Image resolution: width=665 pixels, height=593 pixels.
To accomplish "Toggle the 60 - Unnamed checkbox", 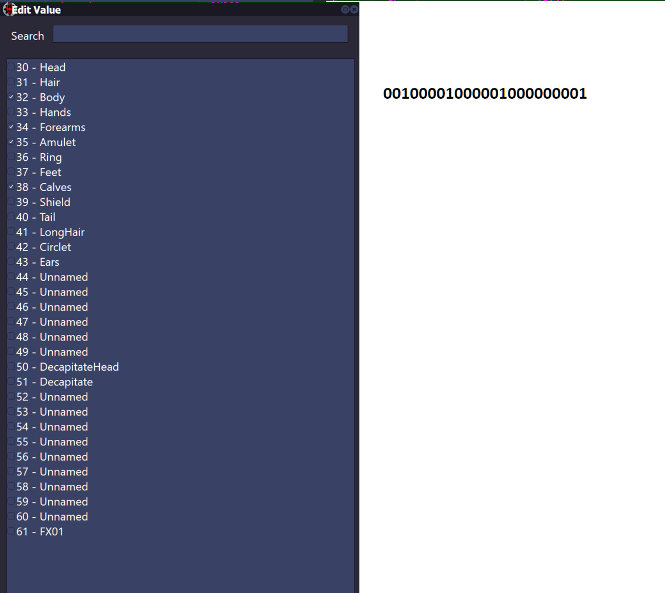I will (x=11, y=516).
